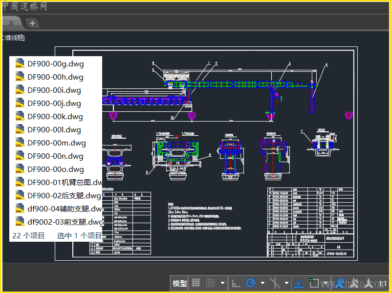Open a new drawing tab with plus

coord(32,23)
